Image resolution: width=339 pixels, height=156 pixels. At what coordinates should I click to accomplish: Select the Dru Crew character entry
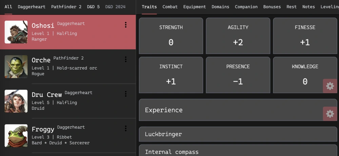[x=68, y=101]
